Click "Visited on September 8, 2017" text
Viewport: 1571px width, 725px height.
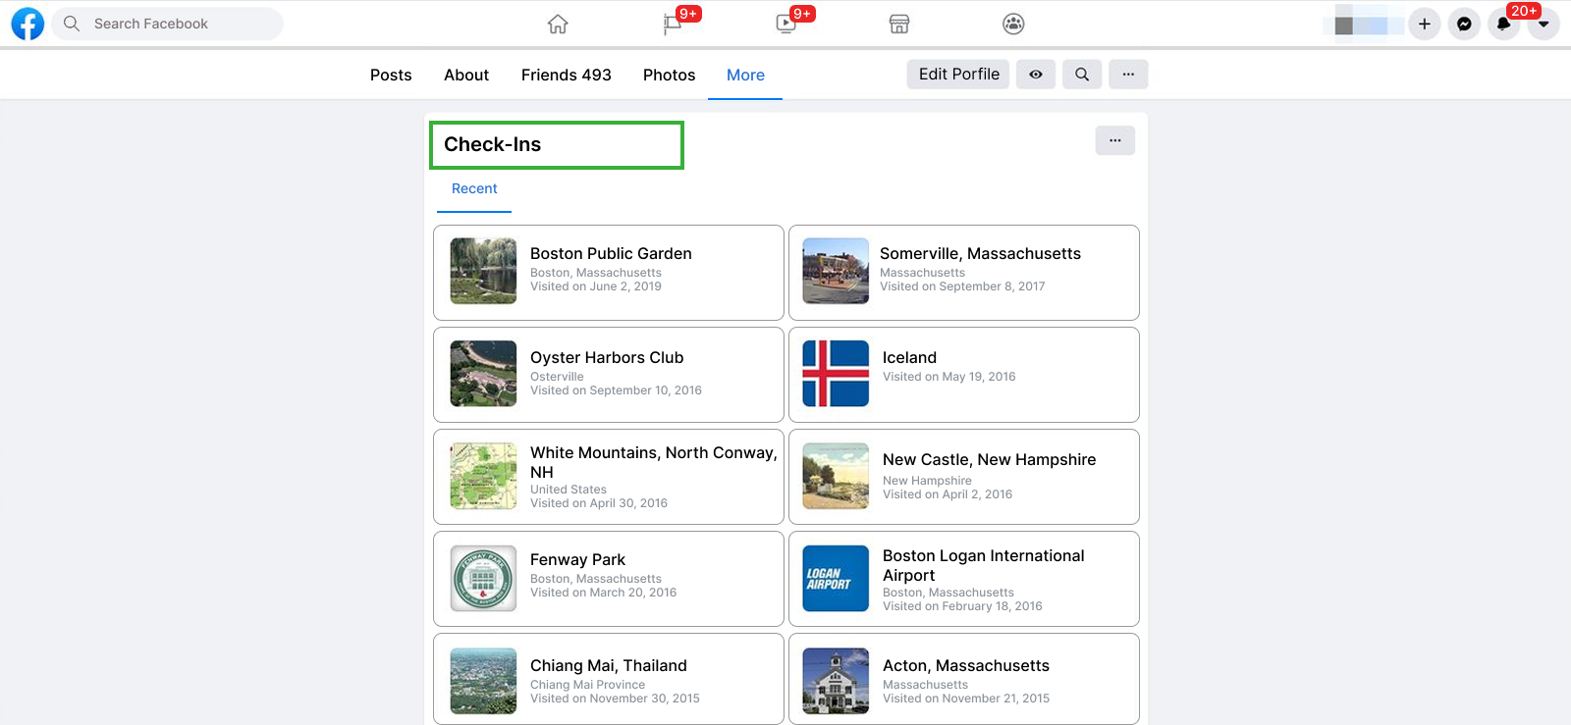tap(962, 286)
